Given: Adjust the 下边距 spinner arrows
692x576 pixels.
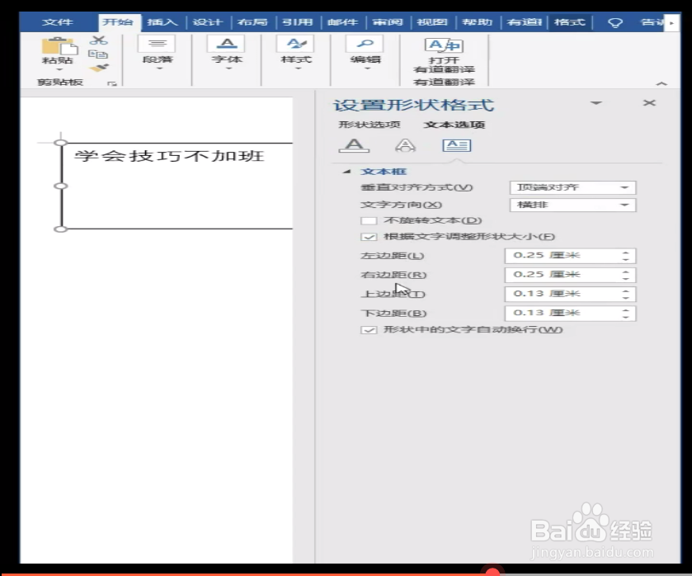Looking at the screenshot, I should (x=626, y=314).
